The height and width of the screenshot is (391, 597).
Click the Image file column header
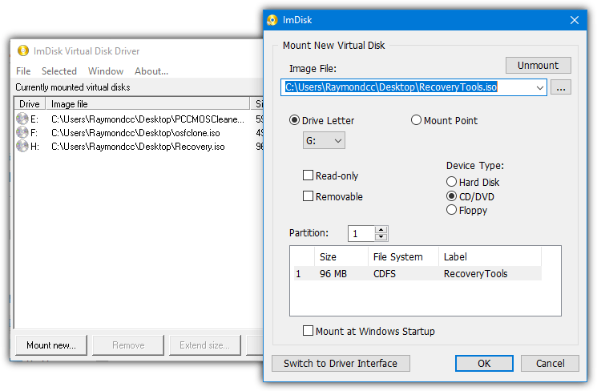pos(147,104)
